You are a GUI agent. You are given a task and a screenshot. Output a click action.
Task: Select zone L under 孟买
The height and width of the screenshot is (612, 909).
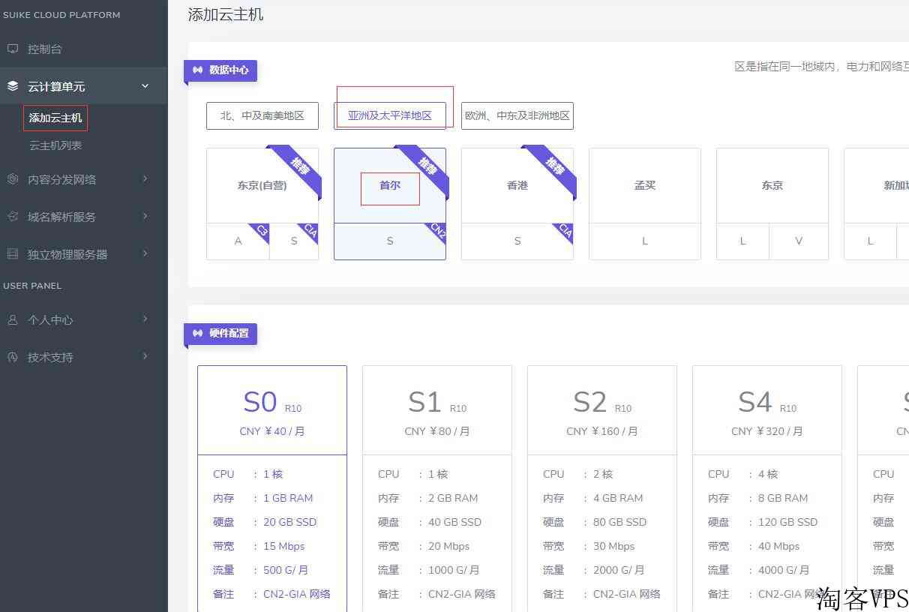(645, 241)
